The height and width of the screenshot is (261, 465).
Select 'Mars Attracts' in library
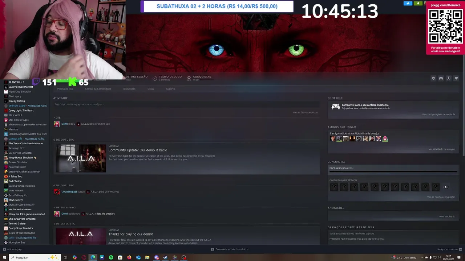tap(16, 191)
